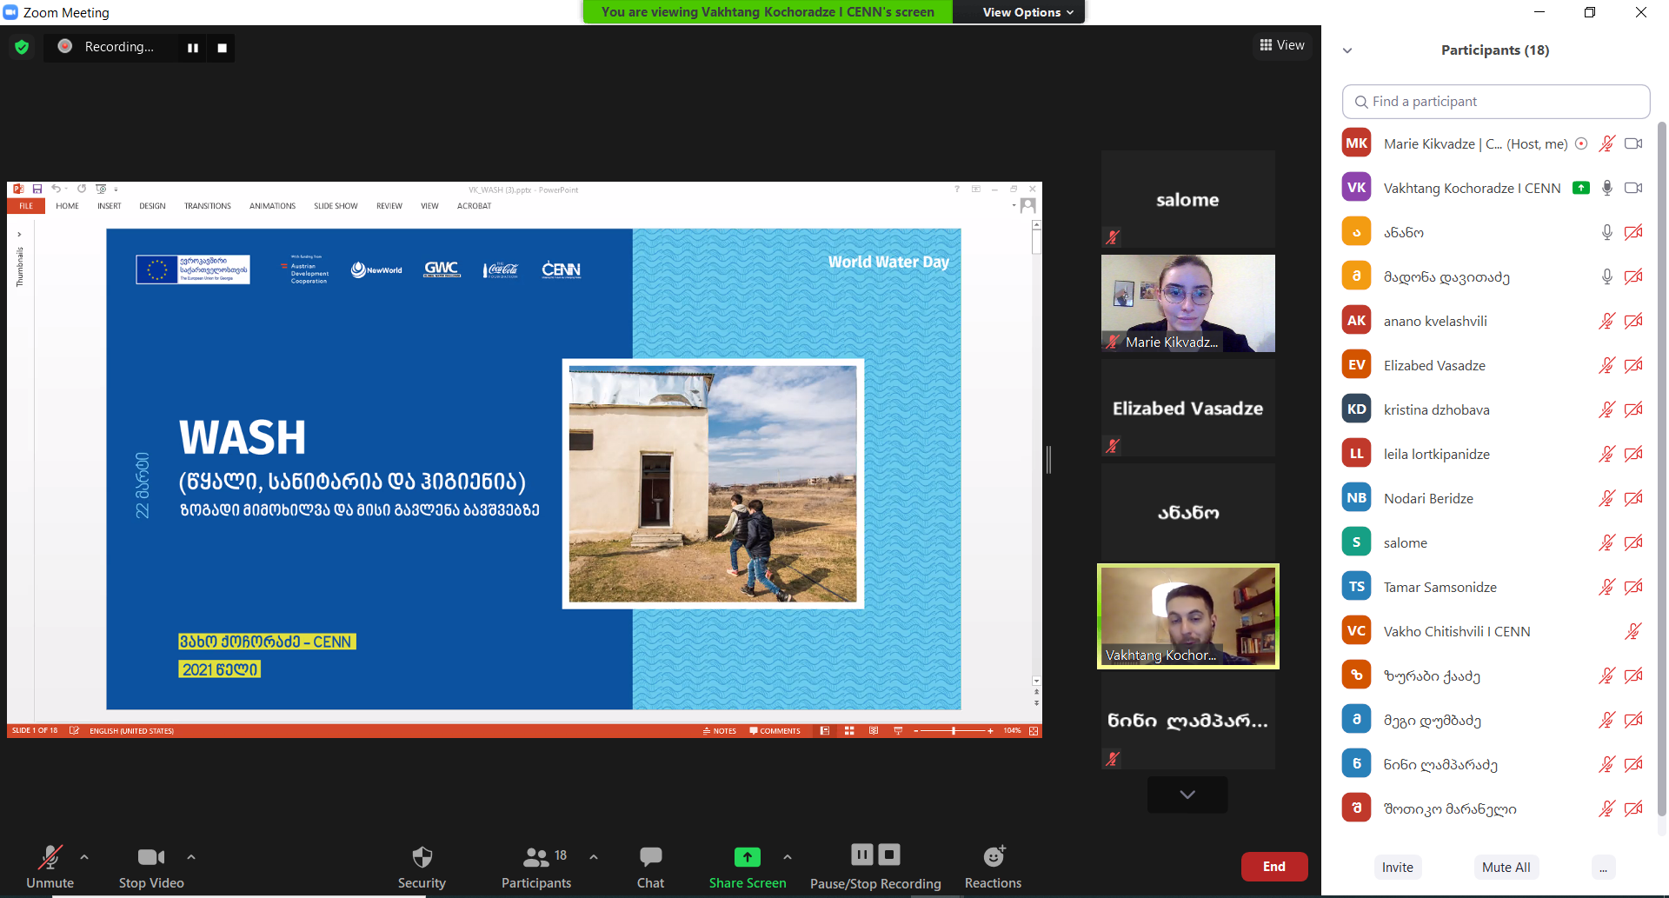Click the green Share Screen icon
The width and height of the screenshot is (1669, 898).
747,857
